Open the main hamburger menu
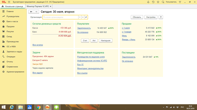 tap(9, 2)
